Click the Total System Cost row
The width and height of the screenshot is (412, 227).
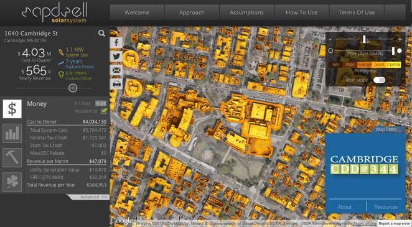pos(68,130)
